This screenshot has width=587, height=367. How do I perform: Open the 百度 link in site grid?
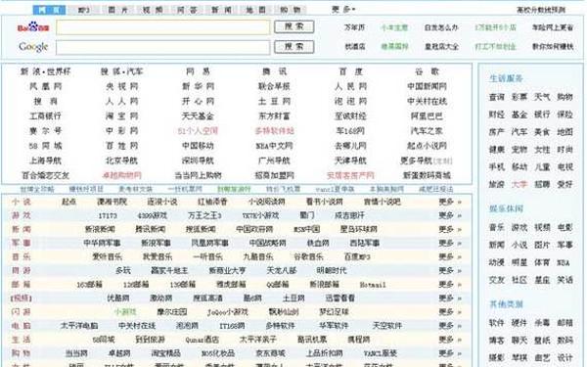351,71
